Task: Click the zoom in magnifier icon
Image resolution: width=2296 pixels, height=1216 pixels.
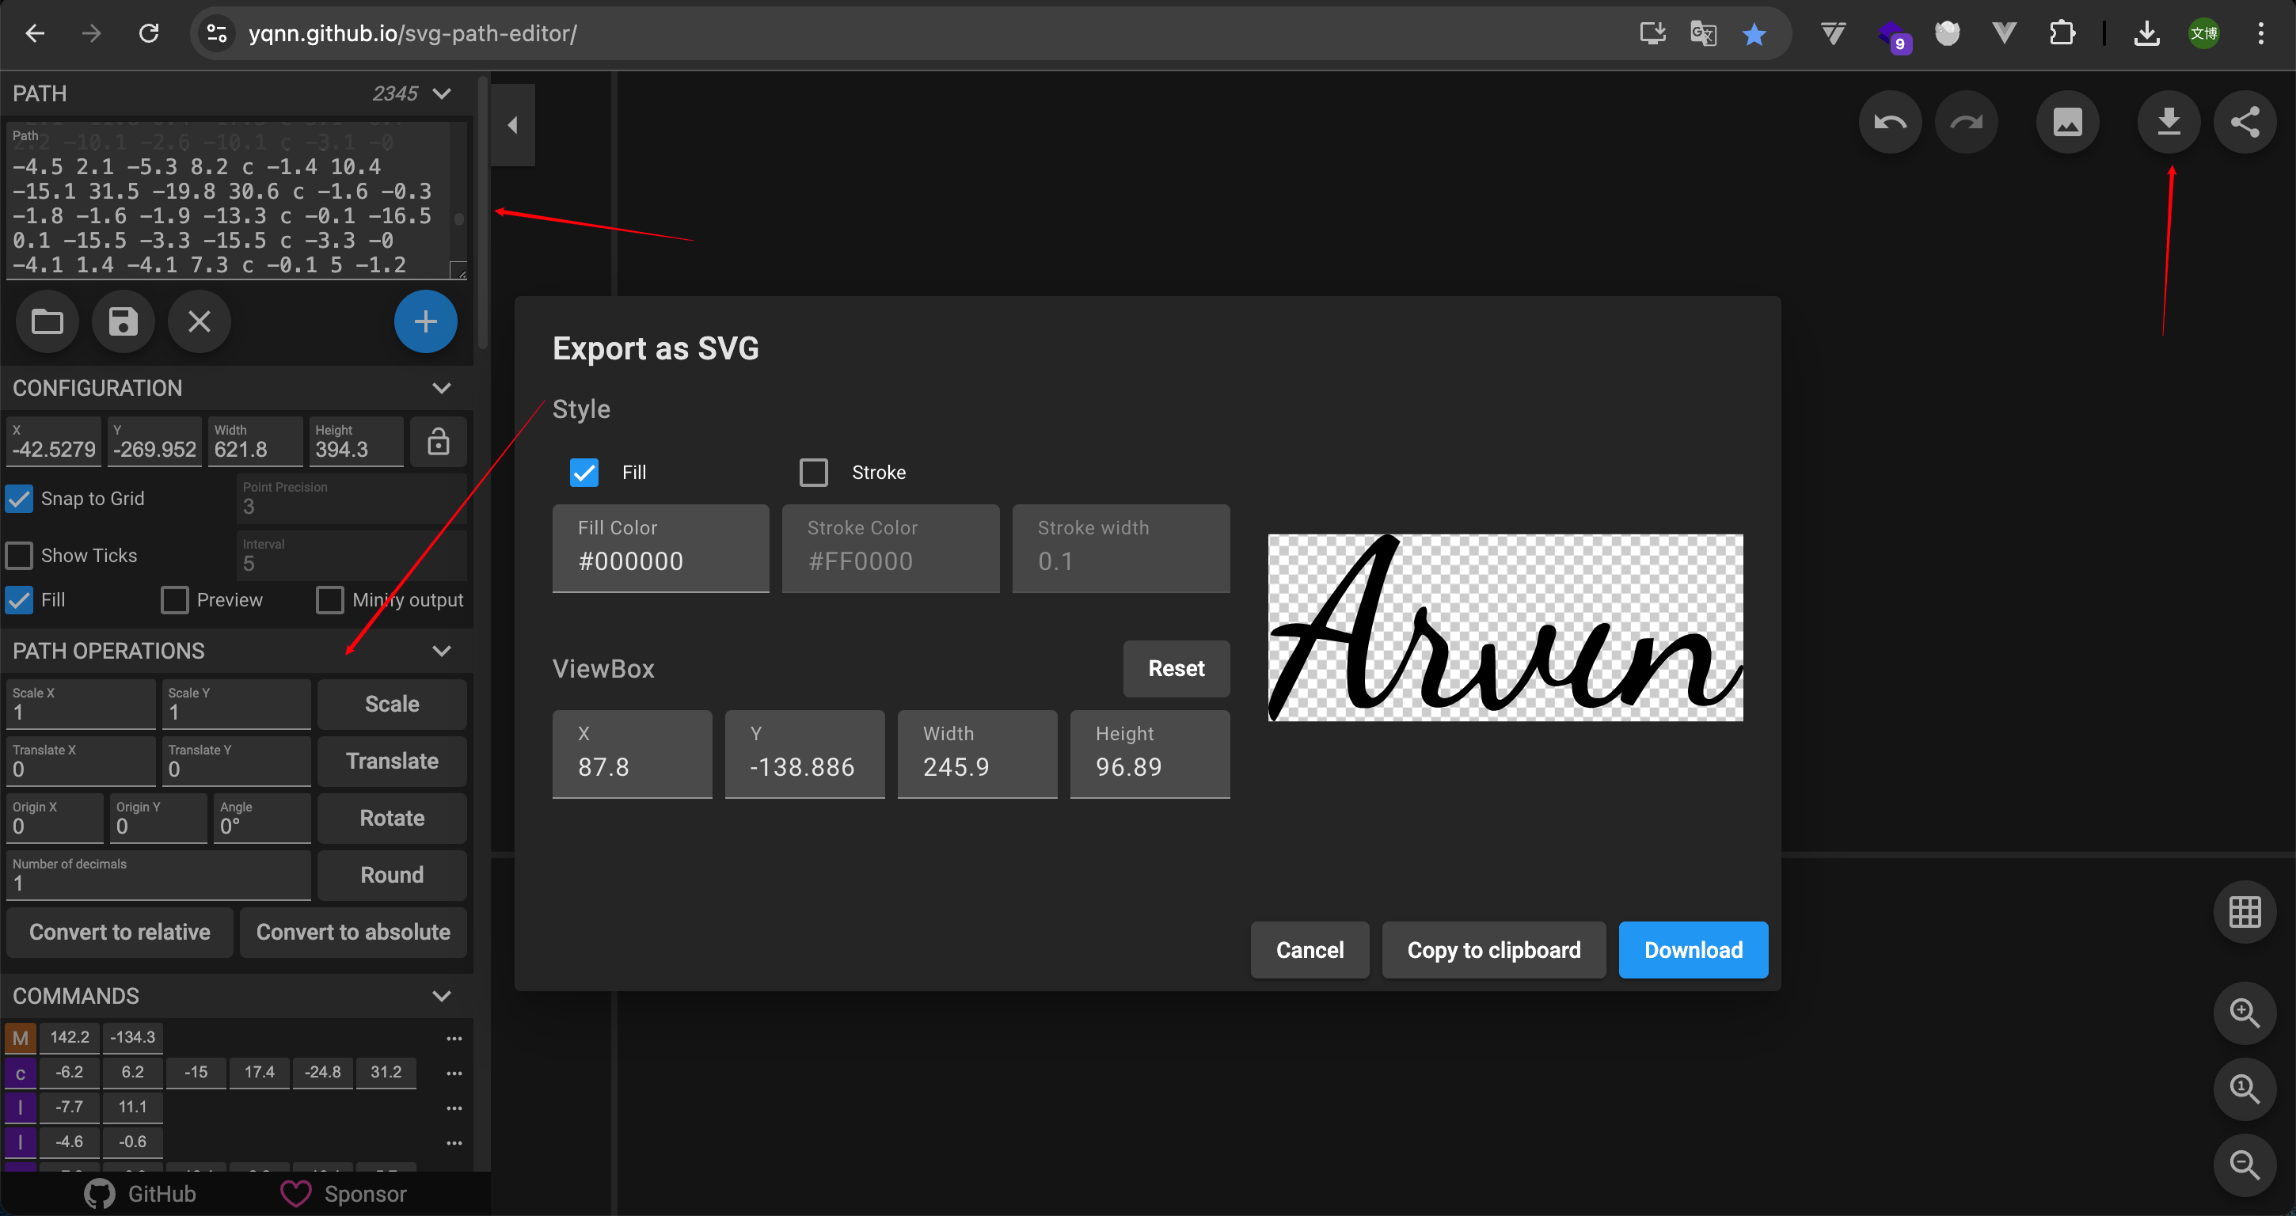Action: tap(2244, 1013)
